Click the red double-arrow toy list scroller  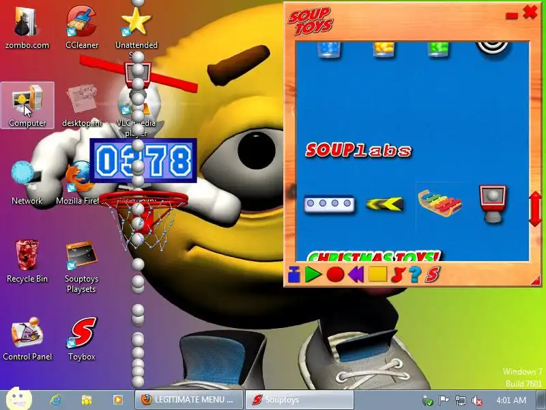536,208
